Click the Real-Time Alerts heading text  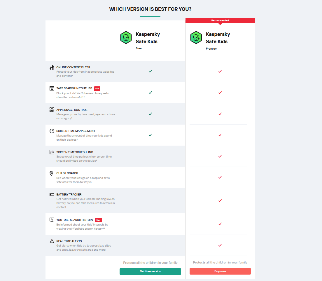(x=69, y=241)
